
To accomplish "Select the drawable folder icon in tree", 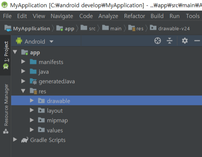I will click(x=41, y=101).
